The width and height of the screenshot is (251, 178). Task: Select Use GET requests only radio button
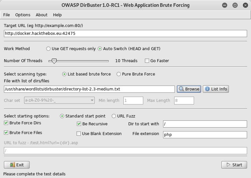(x=48, y=49)
